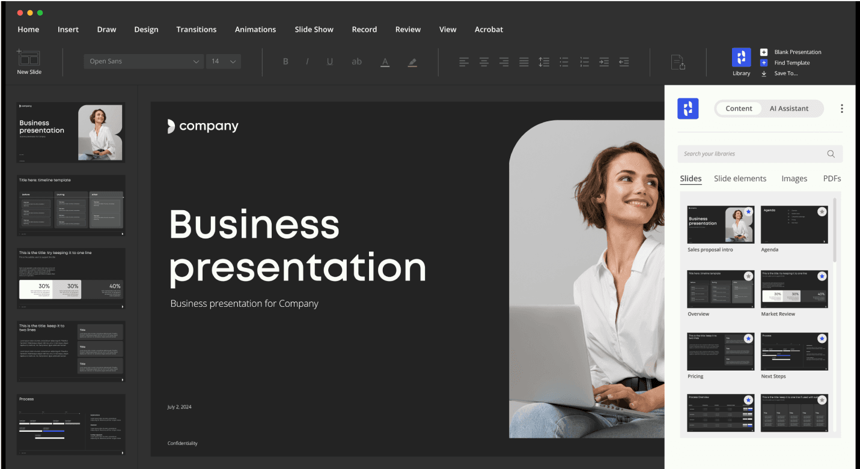The image size is (860, 469).
Task: Open the three-dot options menu in panel
Action: click(841, 109)
